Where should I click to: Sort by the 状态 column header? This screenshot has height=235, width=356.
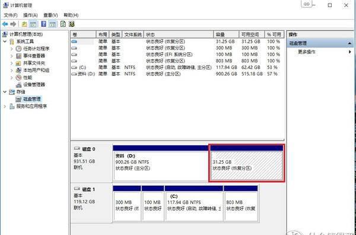tap(179, 34)
